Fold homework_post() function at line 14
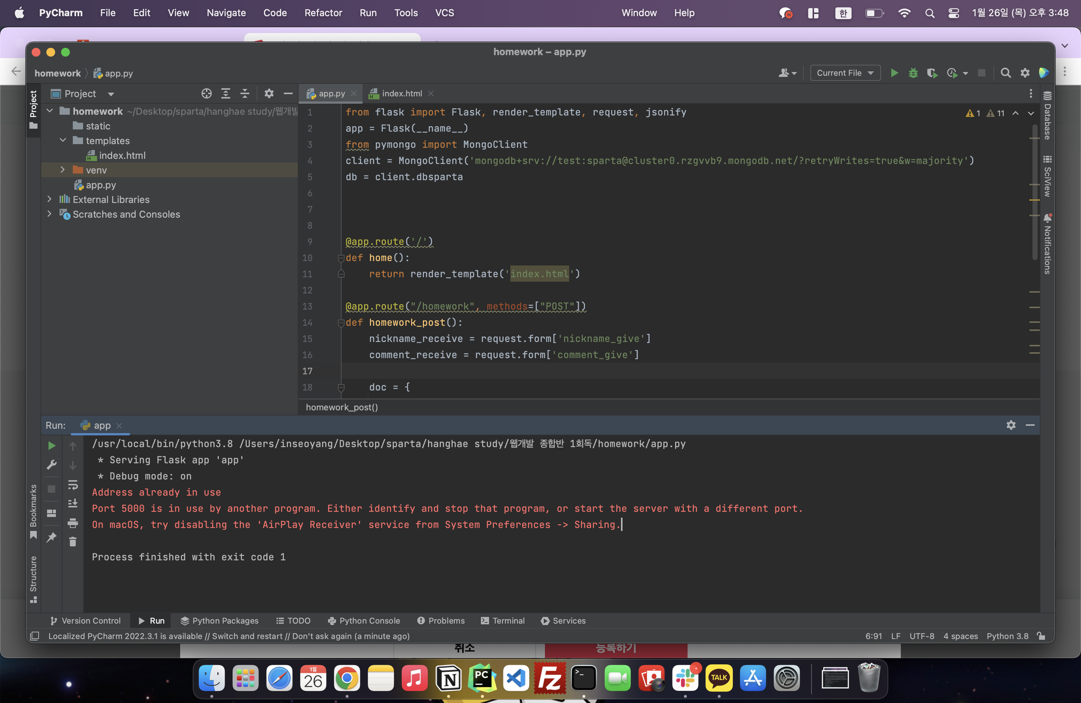1081x703 pixels. (341, 323)
